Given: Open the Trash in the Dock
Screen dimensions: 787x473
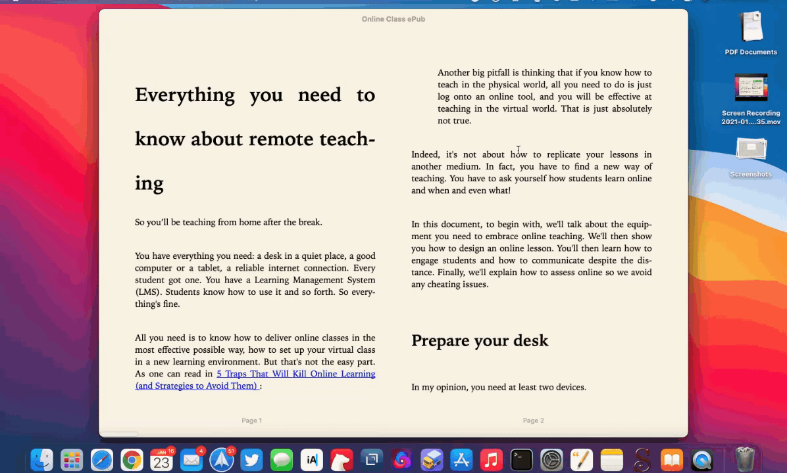Looking at the screenshot, I should click(745, 461).
